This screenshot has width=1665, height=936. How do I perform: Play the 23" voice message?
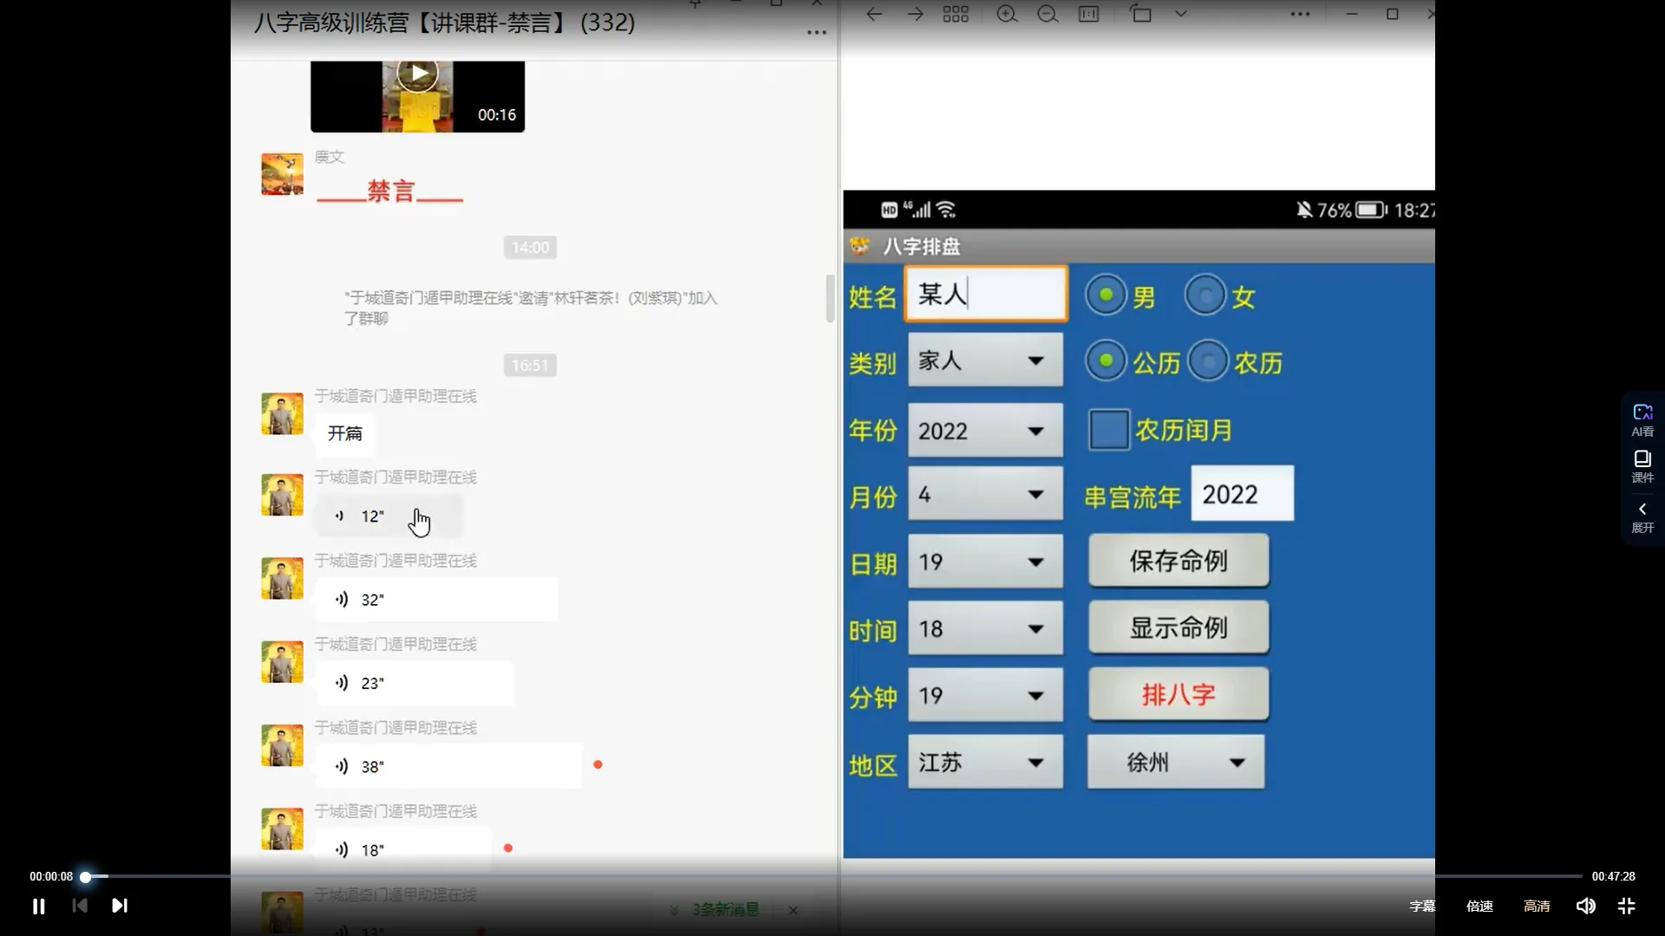click(x=415, y=683)
